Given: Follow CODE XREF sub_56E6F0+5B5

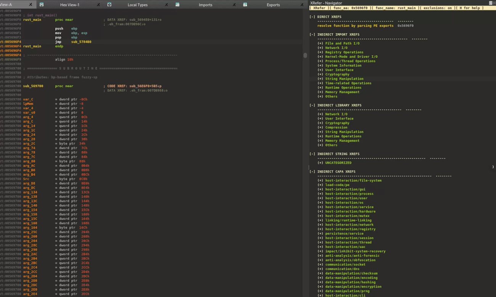Looking at the screenshot, I should 145,86.
